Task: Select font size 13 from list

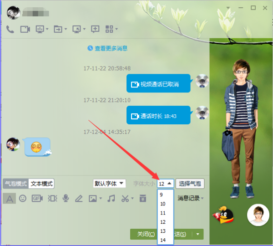Action: coord(165,231)
